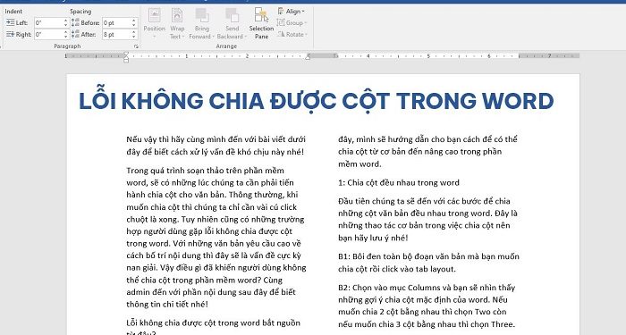Launch the Paragraph settings dialog

[x=136, y=46]
